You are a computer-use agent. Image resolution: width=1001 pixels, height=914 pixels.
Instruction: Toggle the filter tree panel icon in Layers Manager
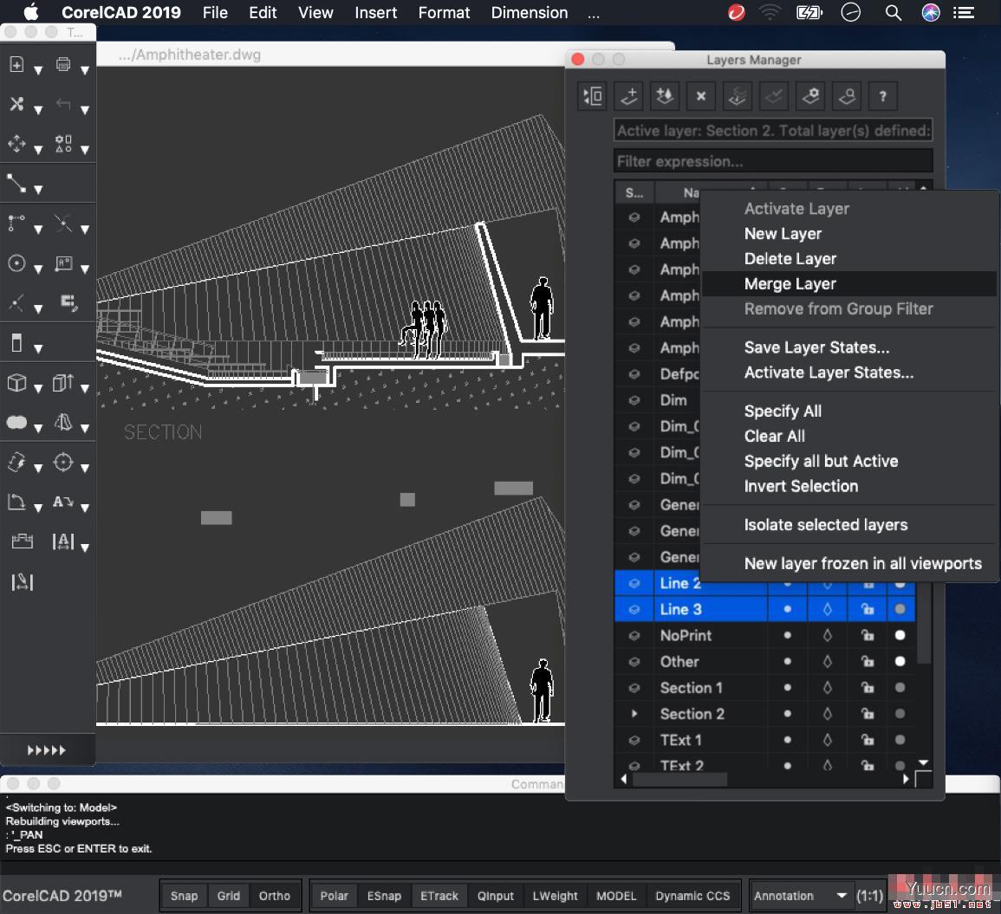593,96
